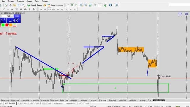Image resolution: width=190 pixels, height=107 pixels.
Task: Open the Вид menu
Action: click(4, 1)
